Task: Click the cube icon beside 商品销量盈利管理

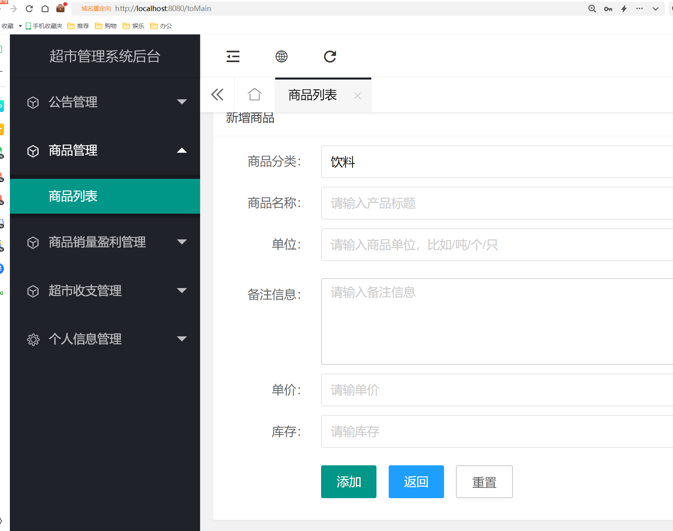Action: (33, 243)
